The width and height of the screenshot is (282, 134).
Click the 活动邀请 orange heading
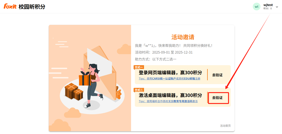coord(183,37)
